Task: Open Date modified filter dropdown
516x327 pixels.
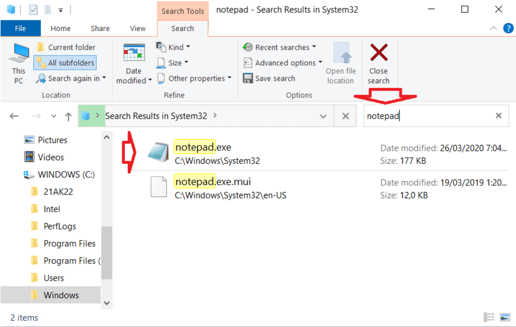Action: 134,64
